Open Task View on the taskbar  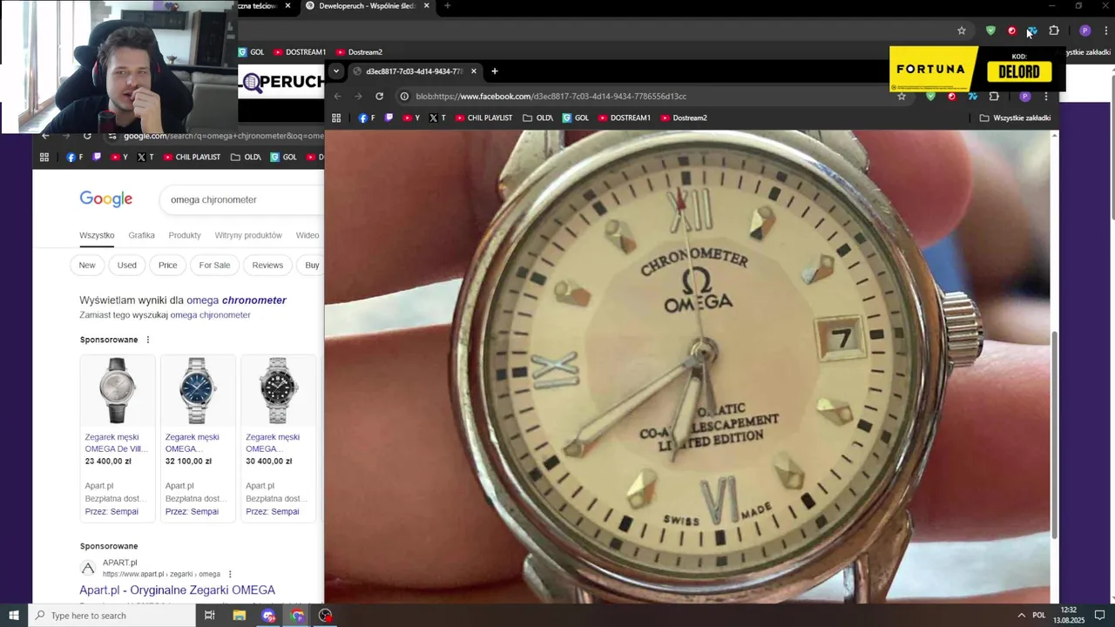point(209,616)
